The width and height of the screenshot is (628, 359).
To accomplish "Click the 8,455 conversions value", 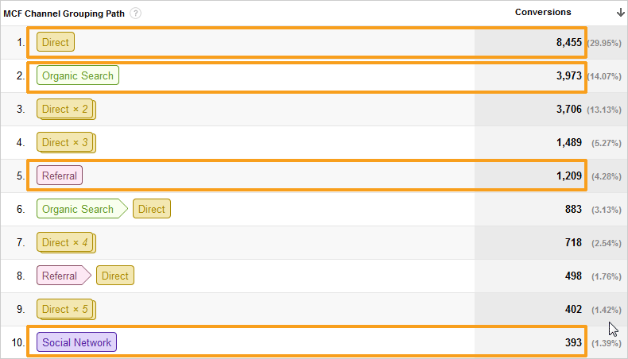I will pos(568,42).
